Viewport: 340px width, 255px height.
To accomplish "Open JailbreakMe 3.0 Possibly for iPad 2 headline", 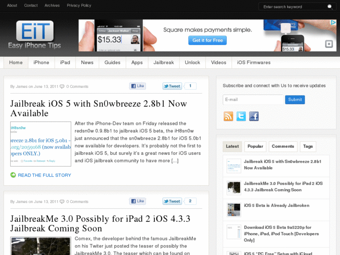I will click(x=100, y=224).
